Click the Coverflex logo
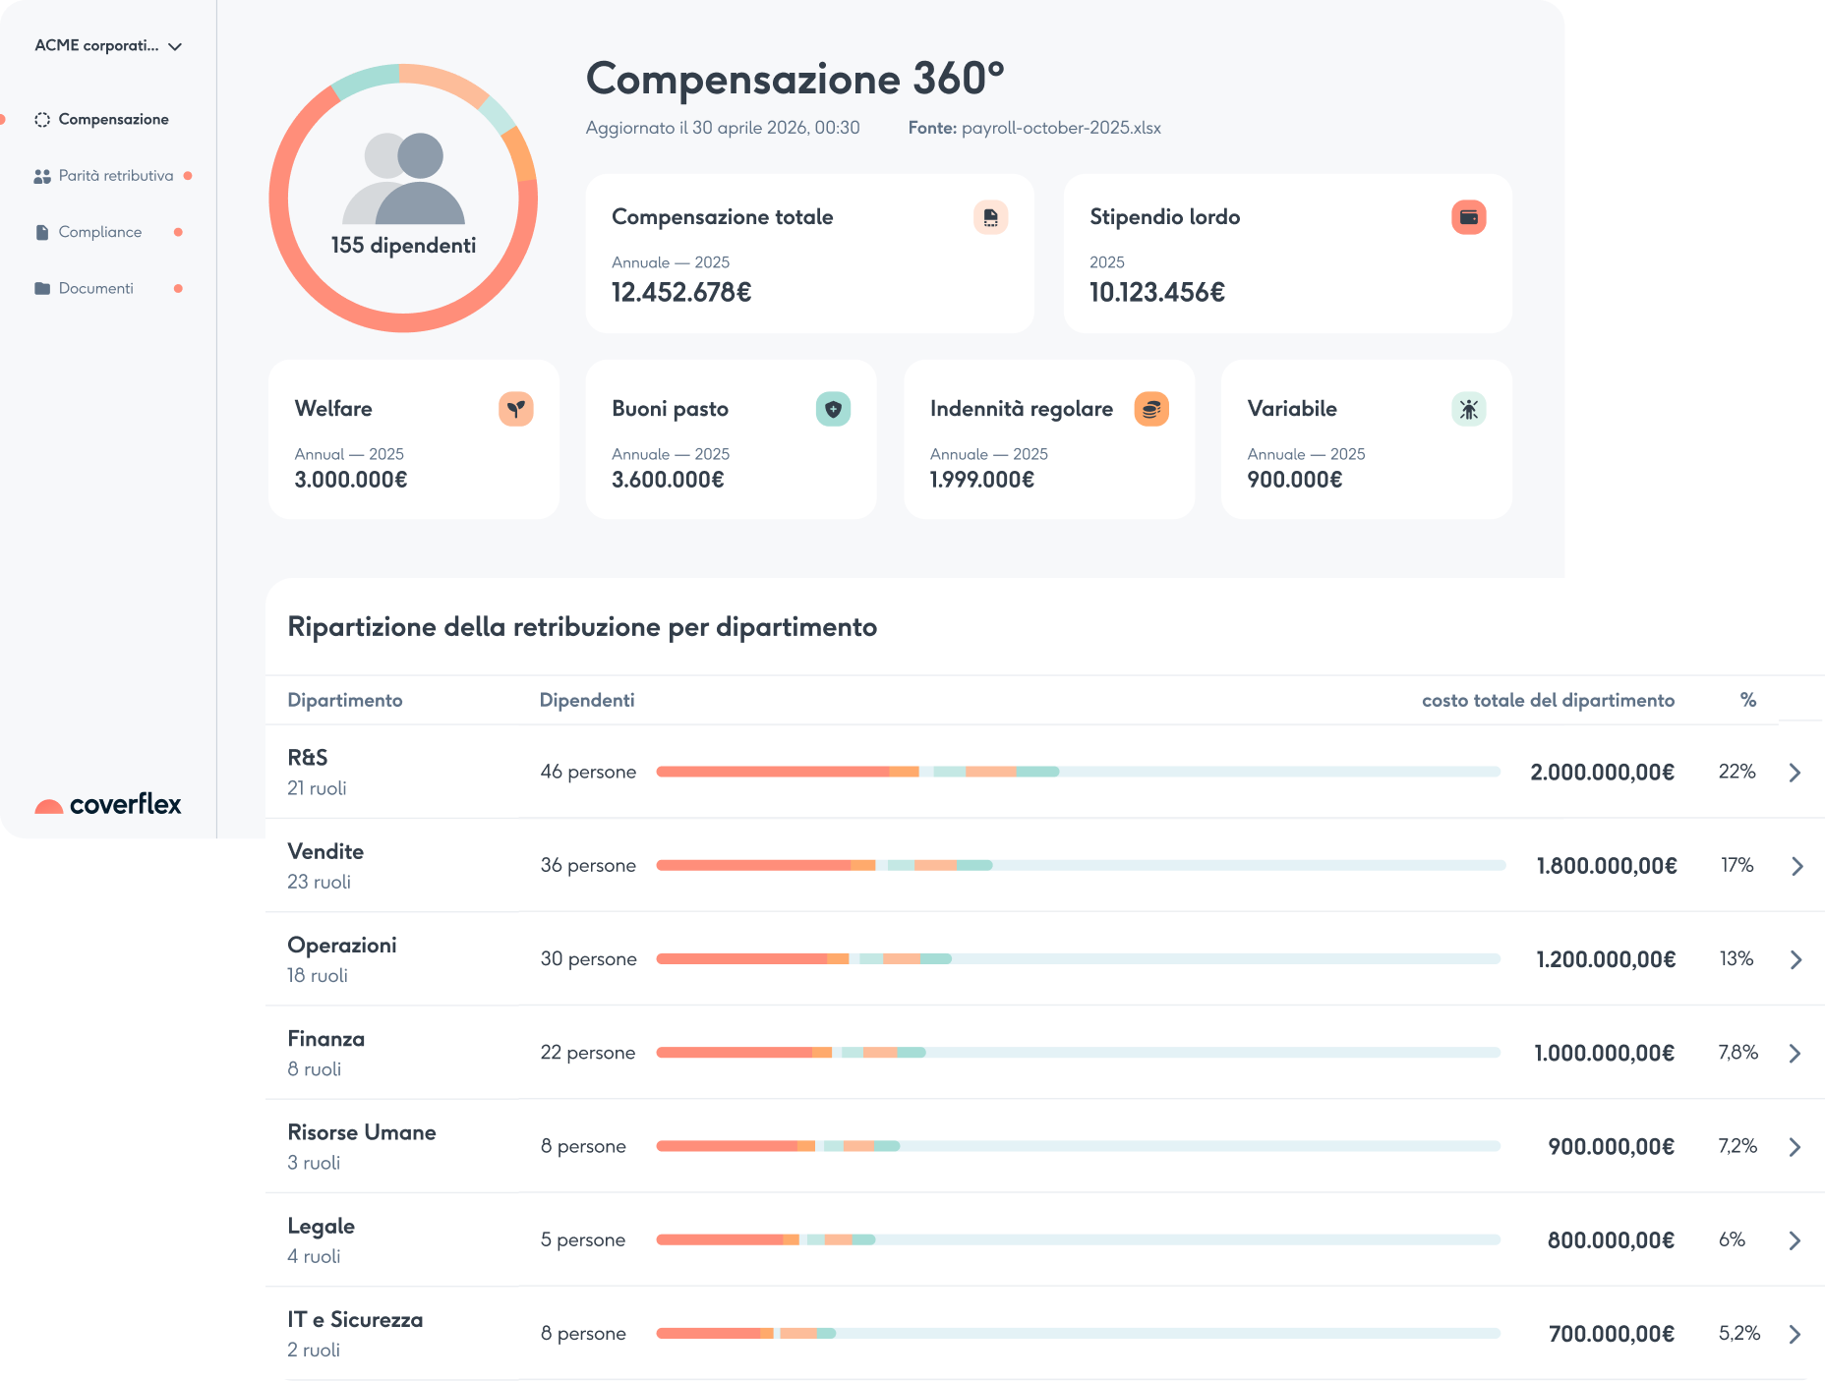 point(108,804)
